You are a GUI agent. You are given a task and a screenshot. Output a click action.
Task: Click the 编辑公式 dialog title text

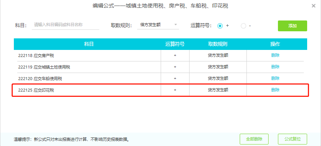[160, 6]
